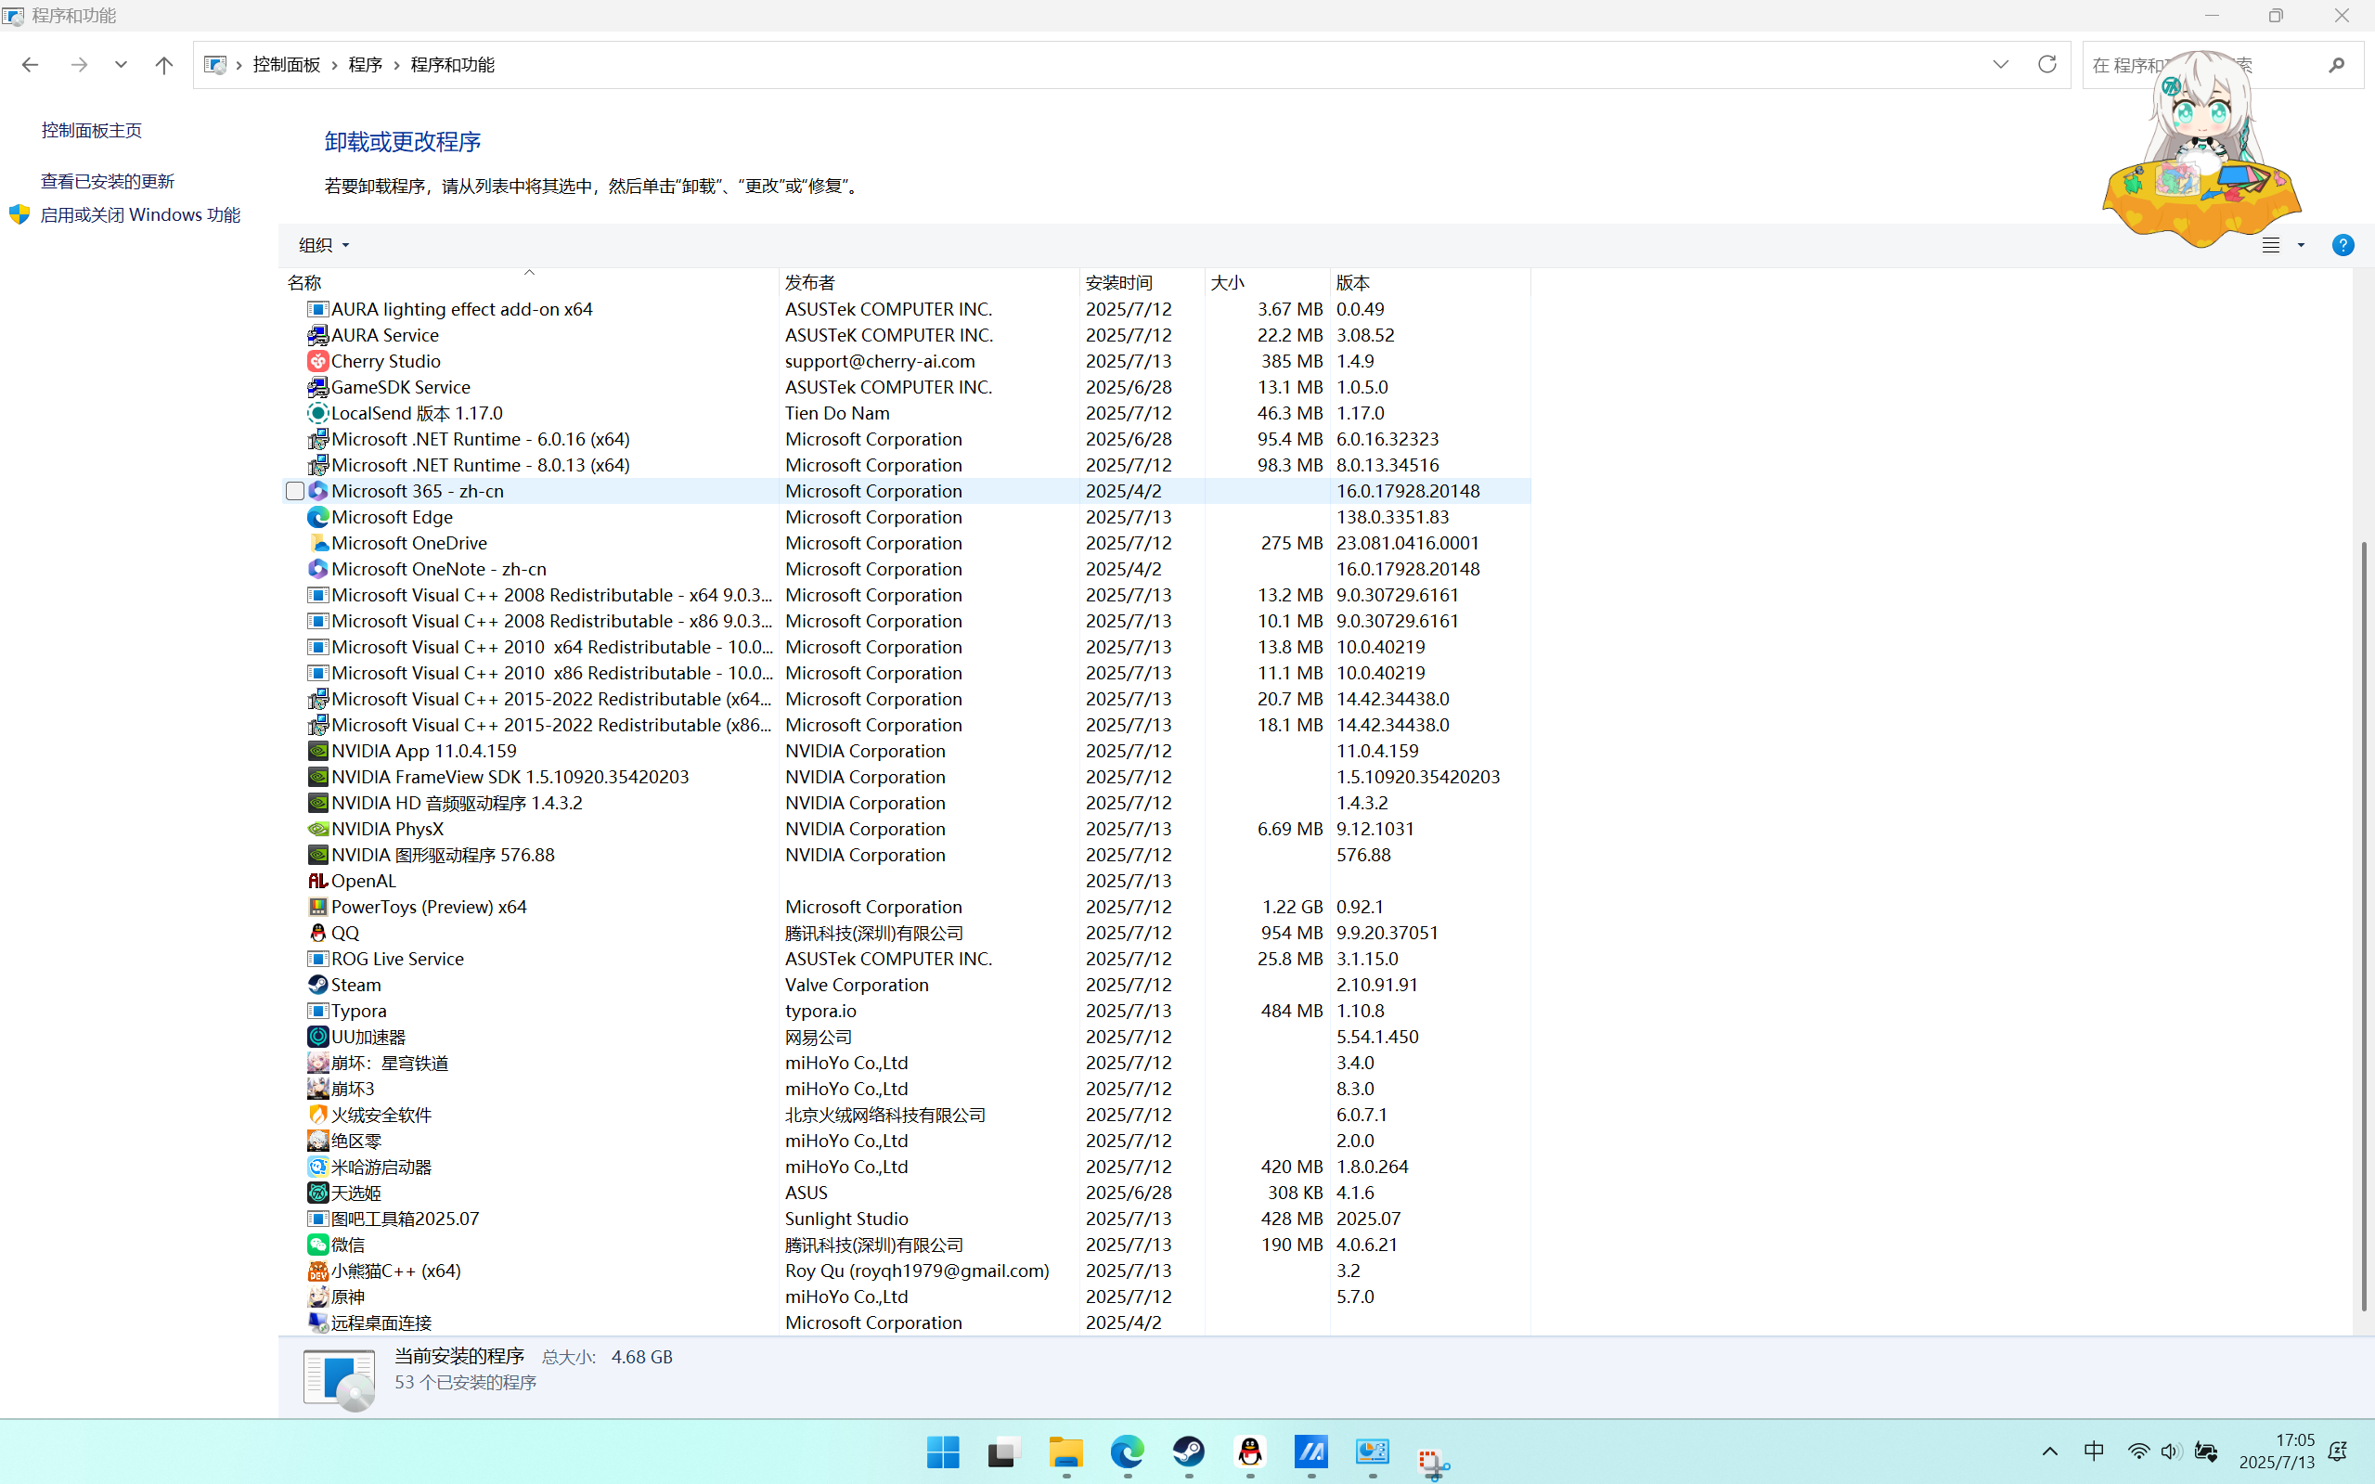The height and width of the screenshot is (1484, 2375).
Task: Select the 崩坏3 row
Action: coord(906,1089)
